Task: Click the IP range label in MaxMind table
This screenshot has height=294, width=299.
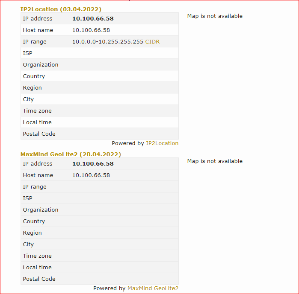Action: point(35,187)
